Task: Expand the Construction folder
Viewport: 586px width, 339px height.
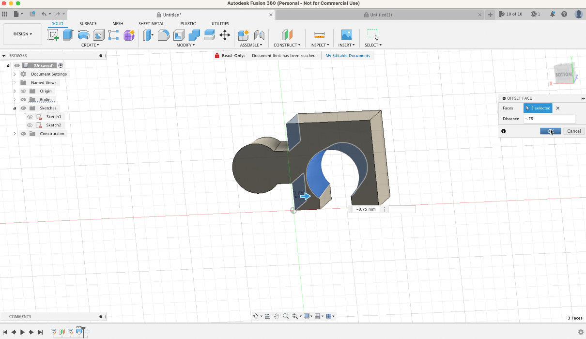Action: [x=15, y=134]
